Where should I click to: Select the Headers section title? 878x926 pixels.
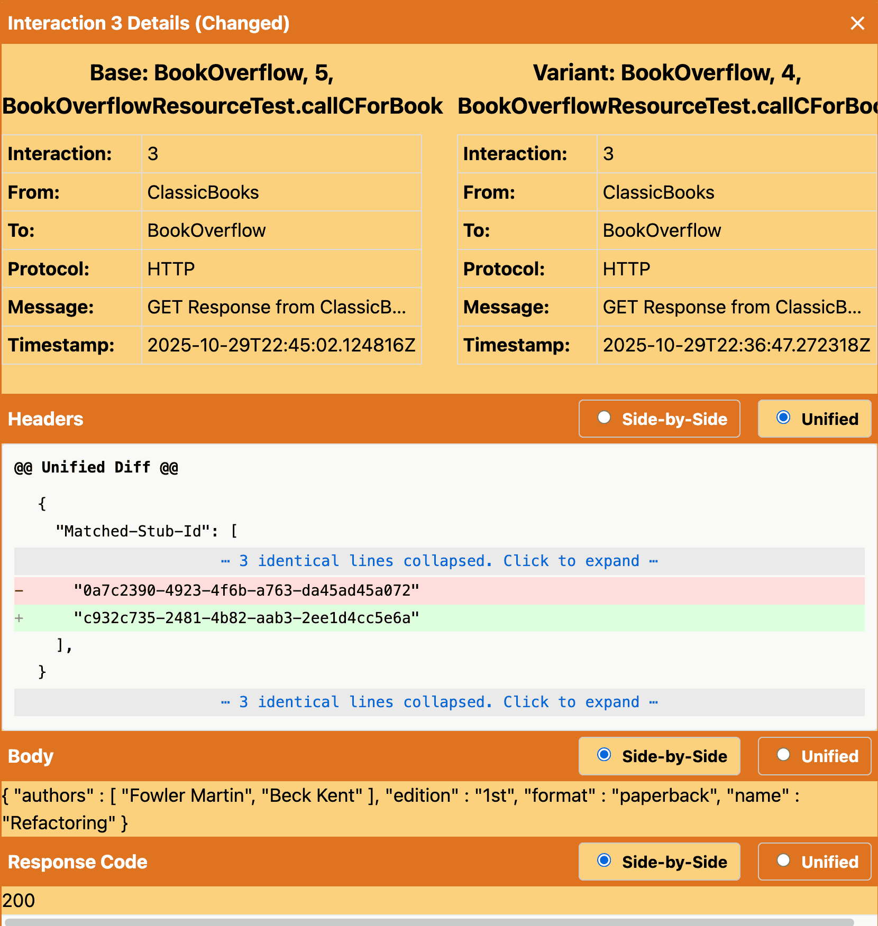(x=45, y=419)
